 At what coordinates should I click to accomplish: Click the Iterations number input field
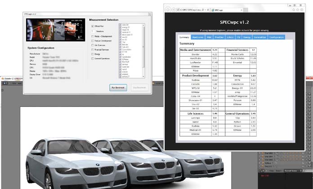(93, 31)
